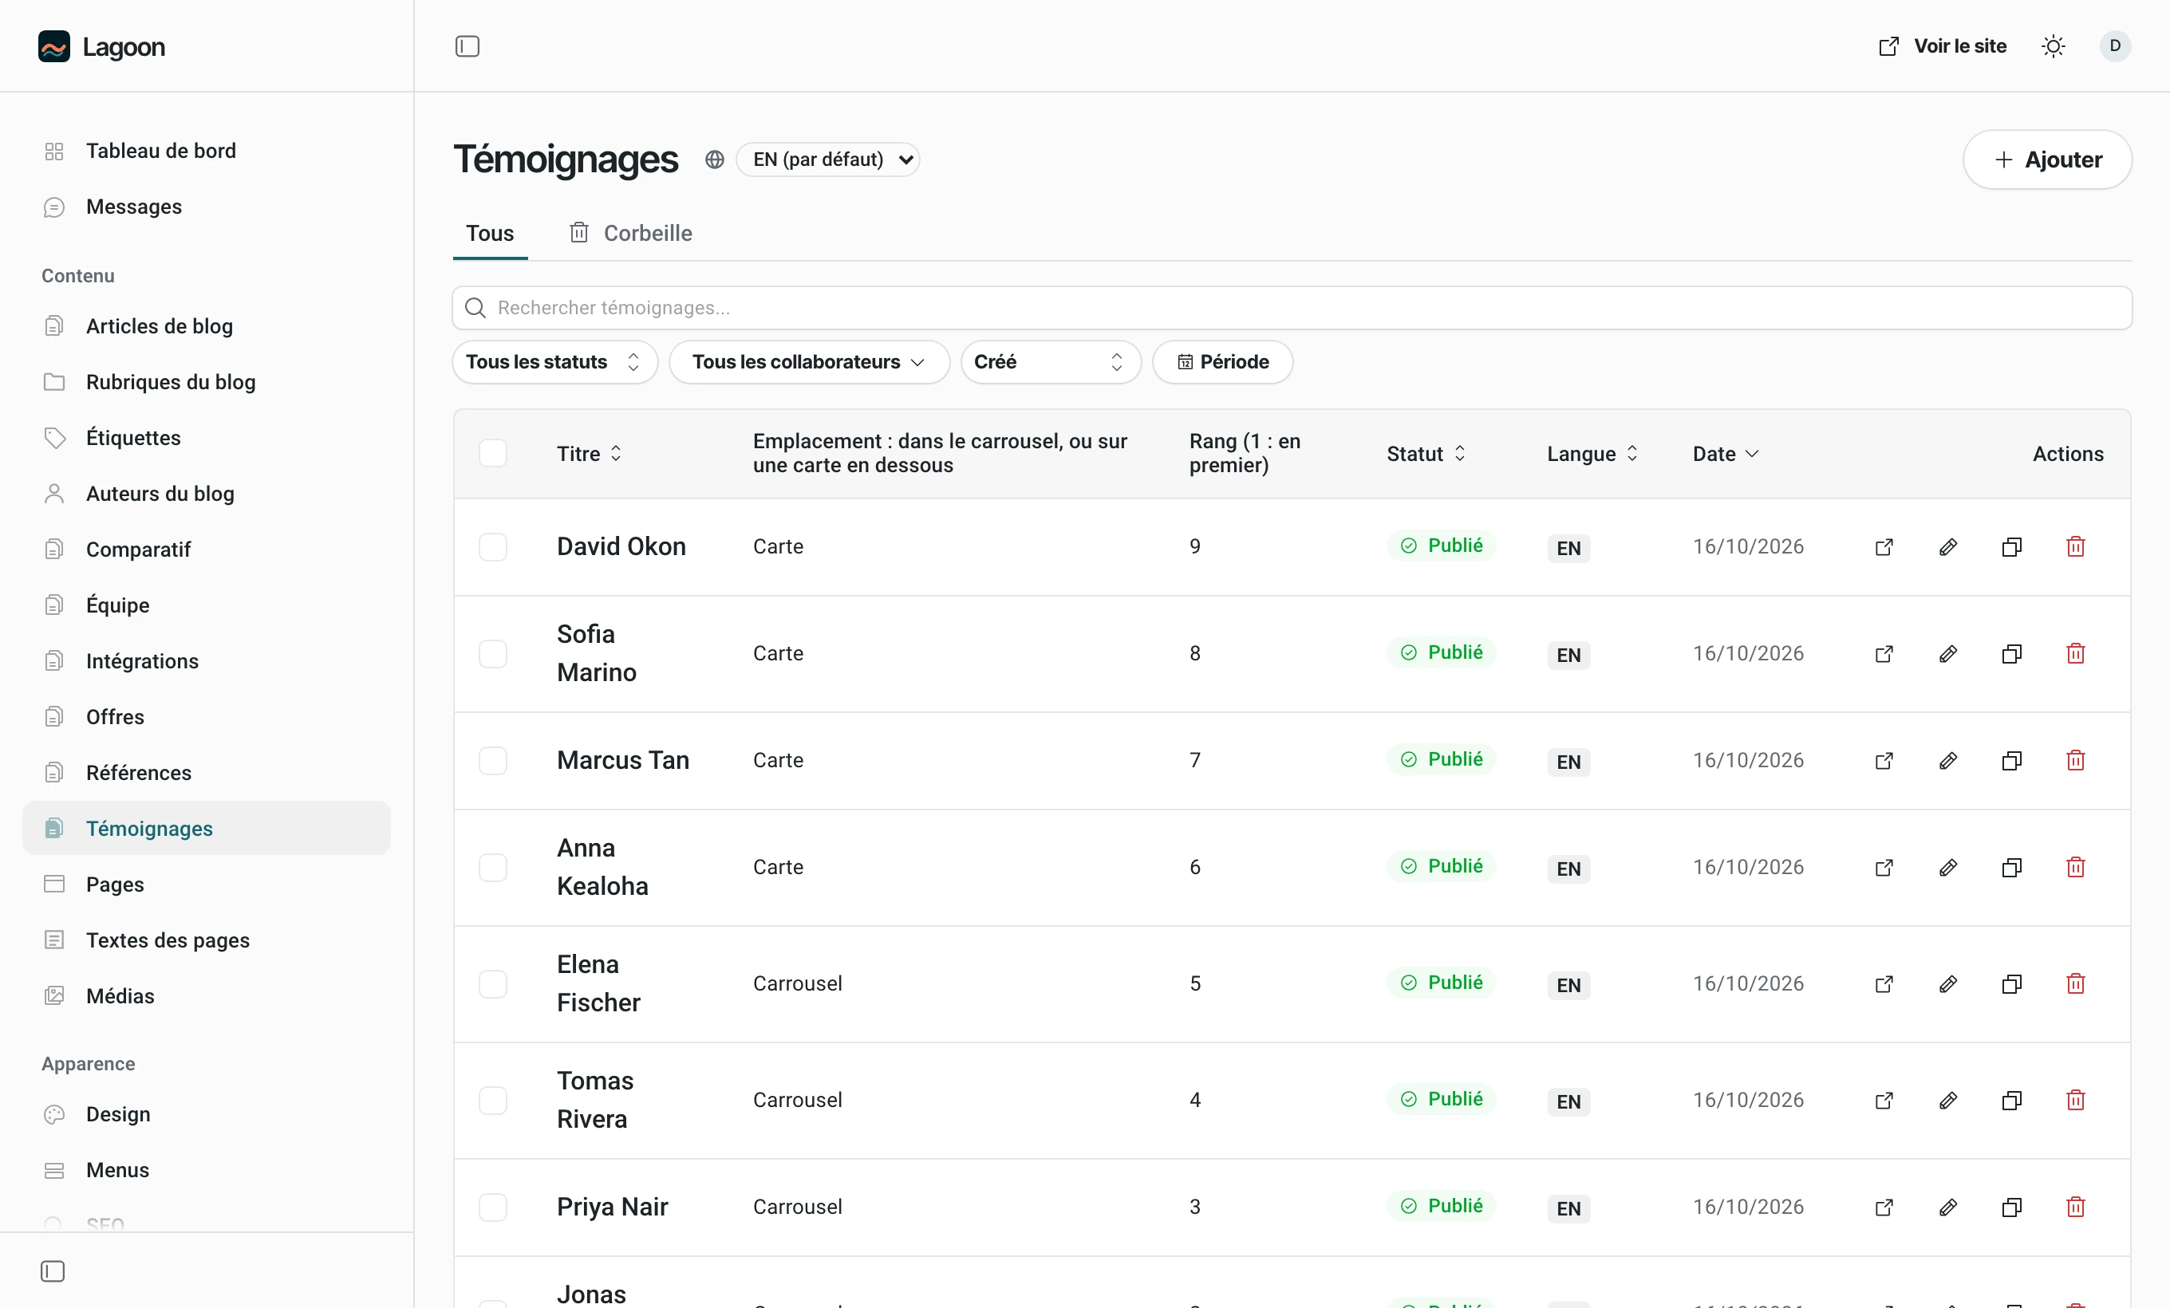Edit the David Okon testimonial

[1947, 546]
